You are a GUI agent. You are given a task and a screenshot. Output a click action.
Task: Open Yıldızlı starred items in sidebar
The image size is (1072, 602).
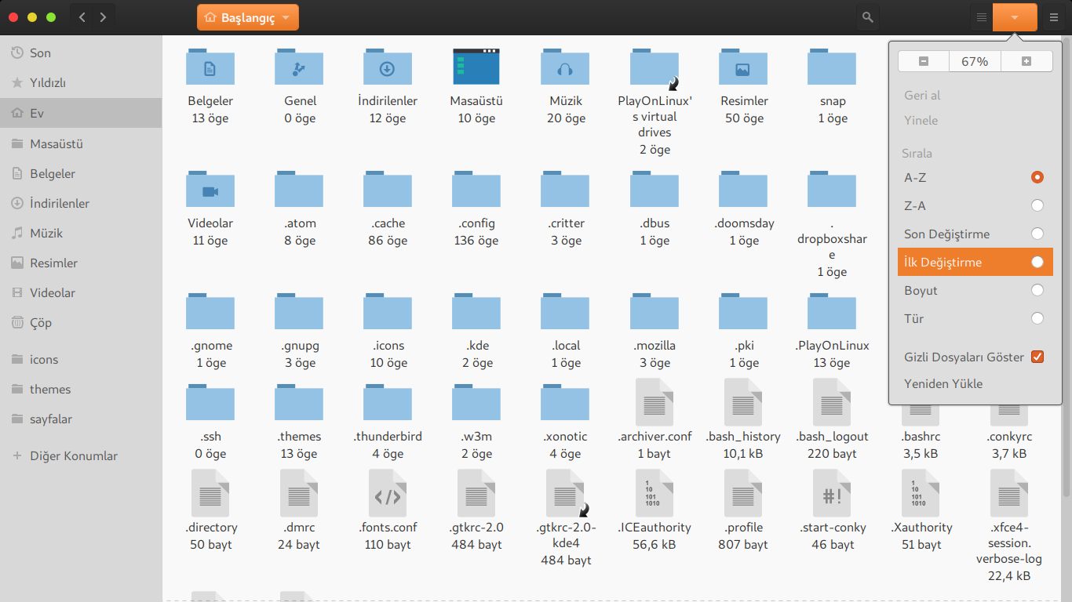(x=81, y=83)
